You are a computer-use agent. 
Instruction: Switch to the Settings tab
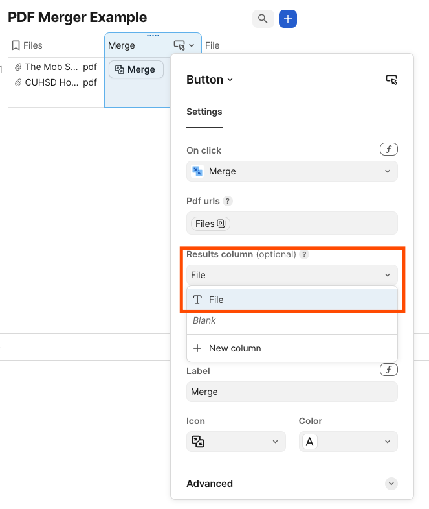point(204,112)
